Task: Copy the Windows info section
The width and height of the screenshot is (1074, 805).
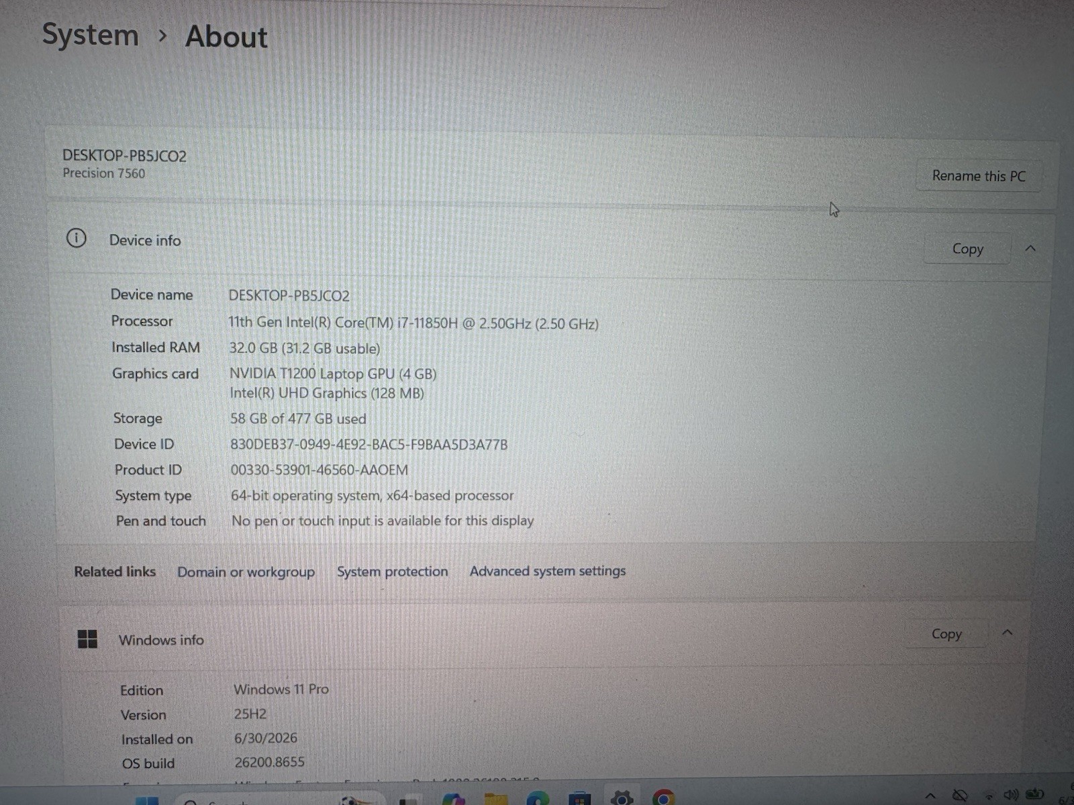Action: [x=946, y=634]
